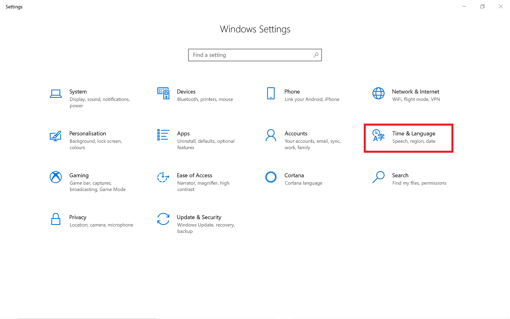Viewport: 510px width, 319px height.
Task: Go to Update & Security heading
Action: (x=199, y=217)
